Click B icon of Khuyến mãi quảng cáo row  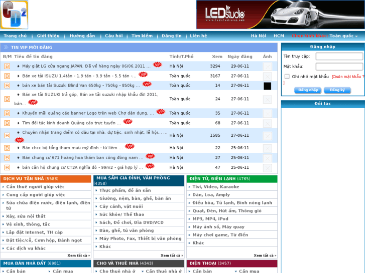click(x=7, y=113)
